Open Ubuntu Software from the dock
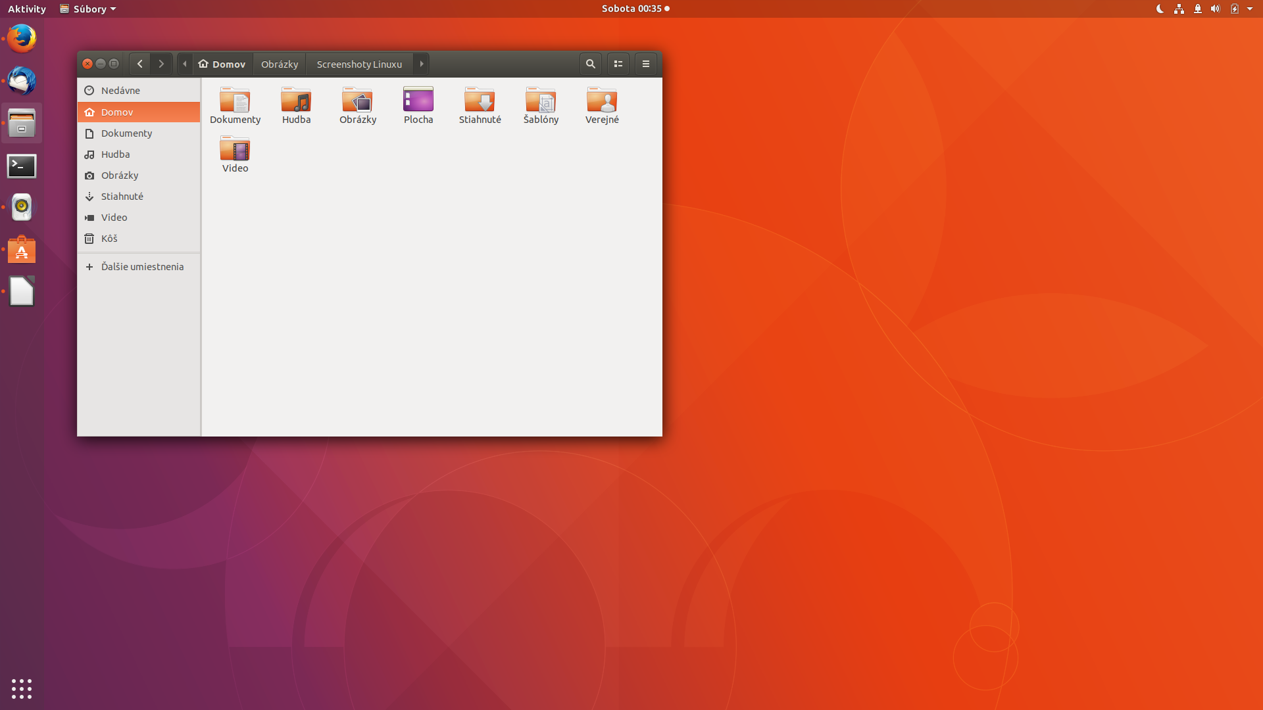The image size is (1263, 710). (22, 250)
